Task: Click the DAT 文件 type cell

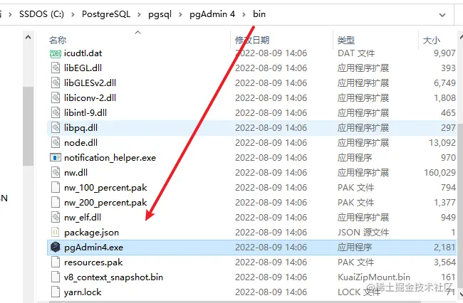Action: tap(356, 53)
